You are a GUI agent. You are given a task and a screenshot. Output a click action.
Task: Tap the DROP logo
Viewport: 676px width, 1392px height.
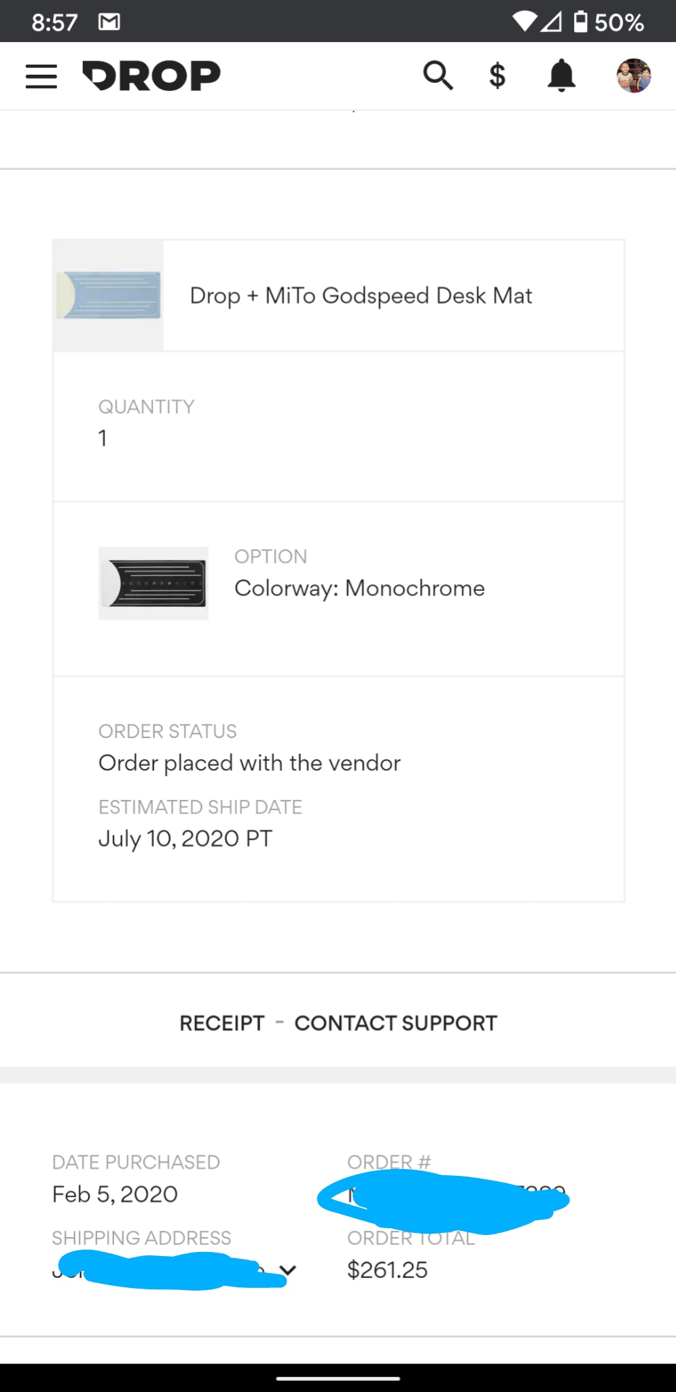pos(152,75)
